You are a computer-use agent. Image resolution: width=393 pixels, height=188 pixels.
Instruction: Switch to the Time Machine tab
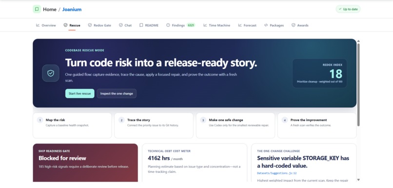[x=216, y=25]
